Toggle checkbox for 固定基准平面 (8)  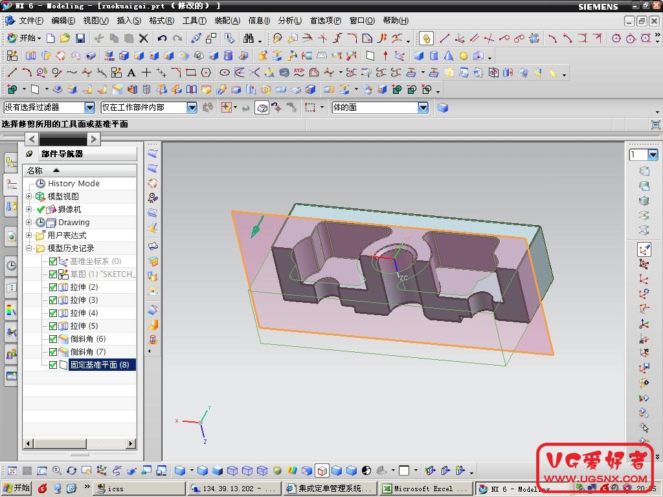(53, 365)
